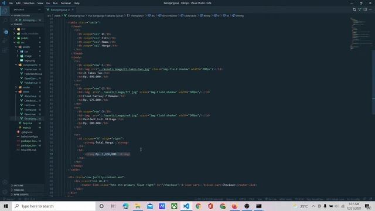
Task: Open File Explorer from the taskbar
Action: pos(138,206)
